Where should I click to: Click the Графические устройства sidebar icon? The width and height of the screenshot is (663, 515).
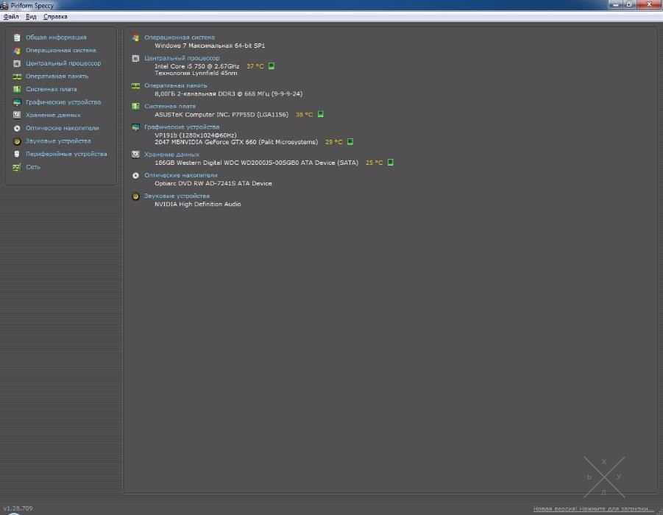[x=17, y=102]
